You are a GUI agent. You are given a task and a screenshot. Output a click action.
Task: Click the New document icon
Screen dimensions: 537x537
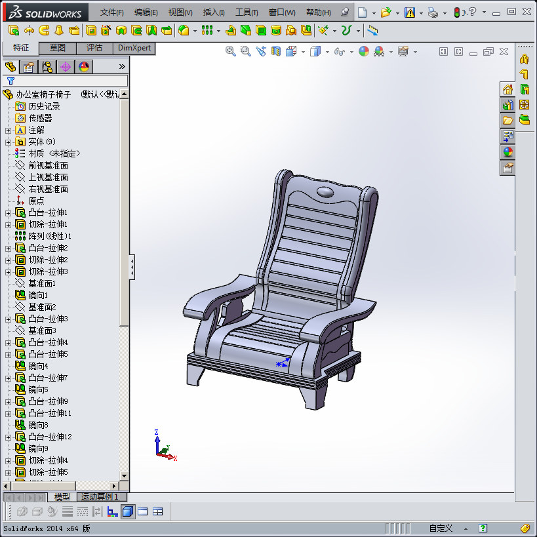tap(362, 12)
